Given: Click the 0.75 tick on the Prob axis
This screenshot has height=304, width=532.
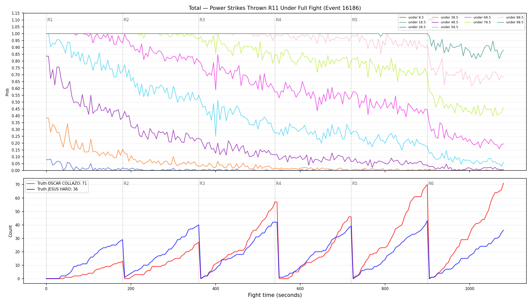Looking at the screenshot, I should coord(15,68).
